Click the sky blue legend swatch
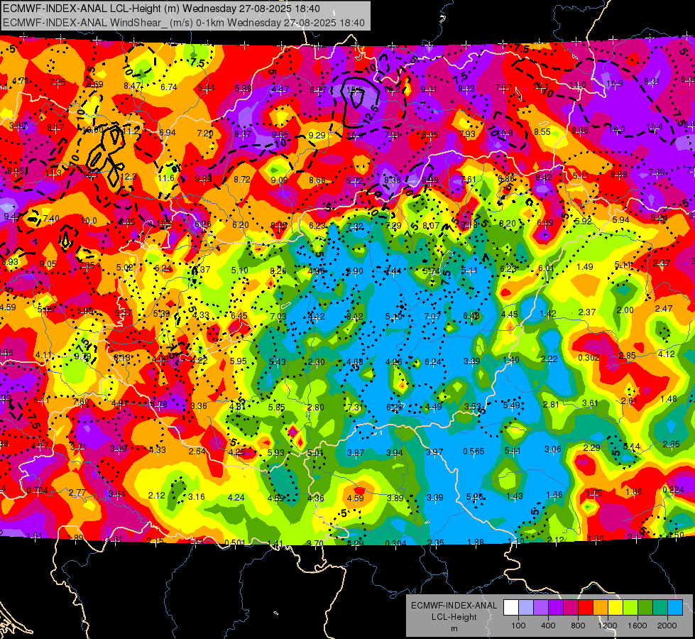Viewport: 695px width, 639px height. (675, 608)
